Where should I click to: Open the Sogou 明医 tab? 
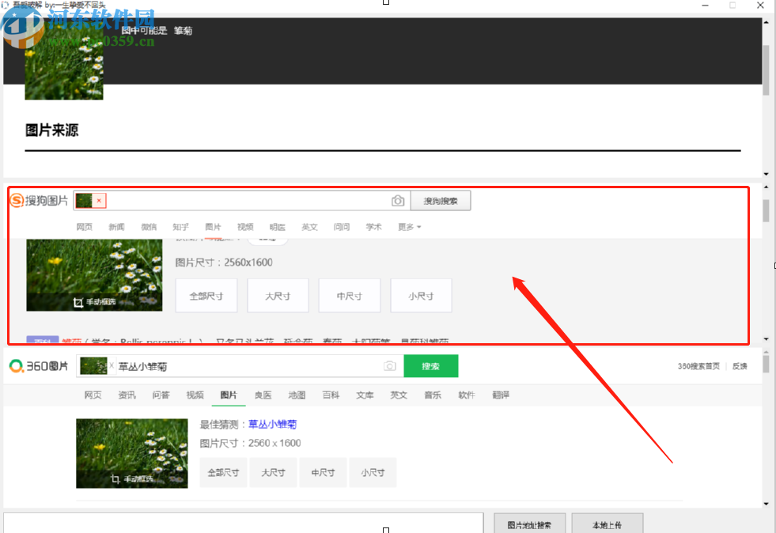coord(277,227)
